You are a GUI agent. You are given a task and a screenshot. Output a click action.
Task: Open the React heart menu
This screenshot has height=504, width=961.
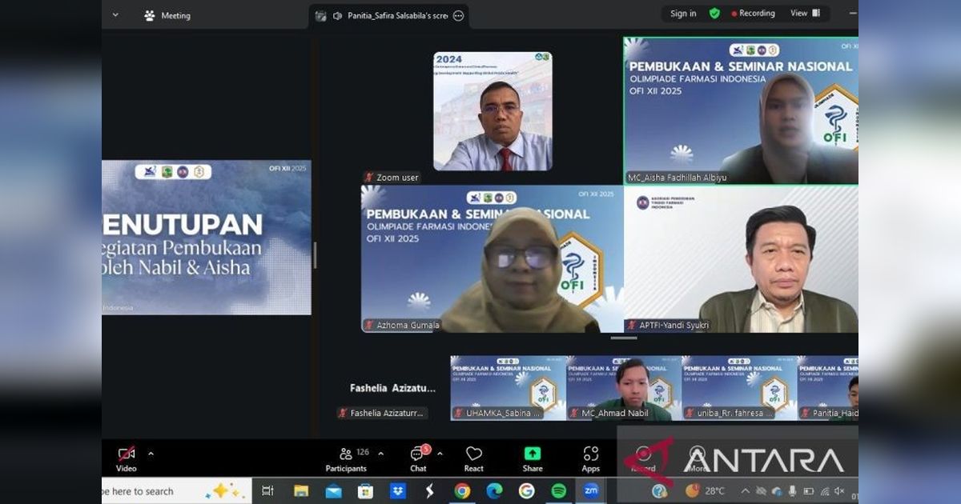[x=474, y=459]
